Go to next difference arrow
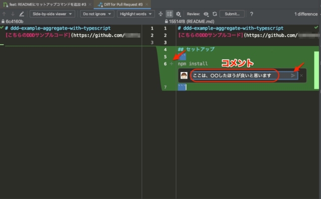The image size is (321, 199). point(13,14)
